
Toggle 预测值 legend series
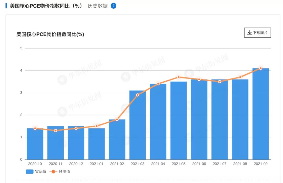60,171
